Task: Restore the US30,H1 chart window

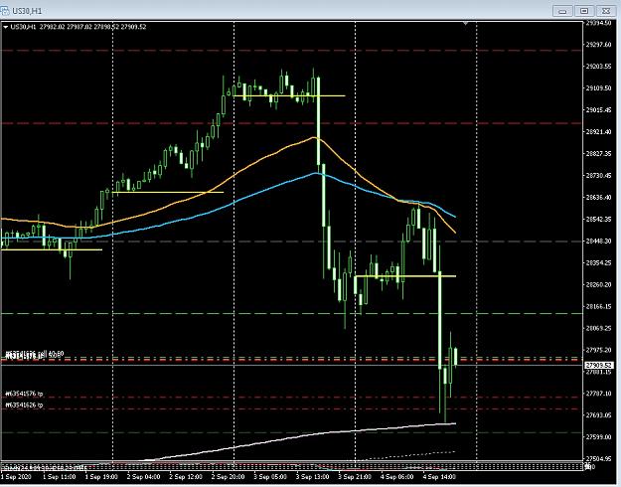Action: pos(584,11)
